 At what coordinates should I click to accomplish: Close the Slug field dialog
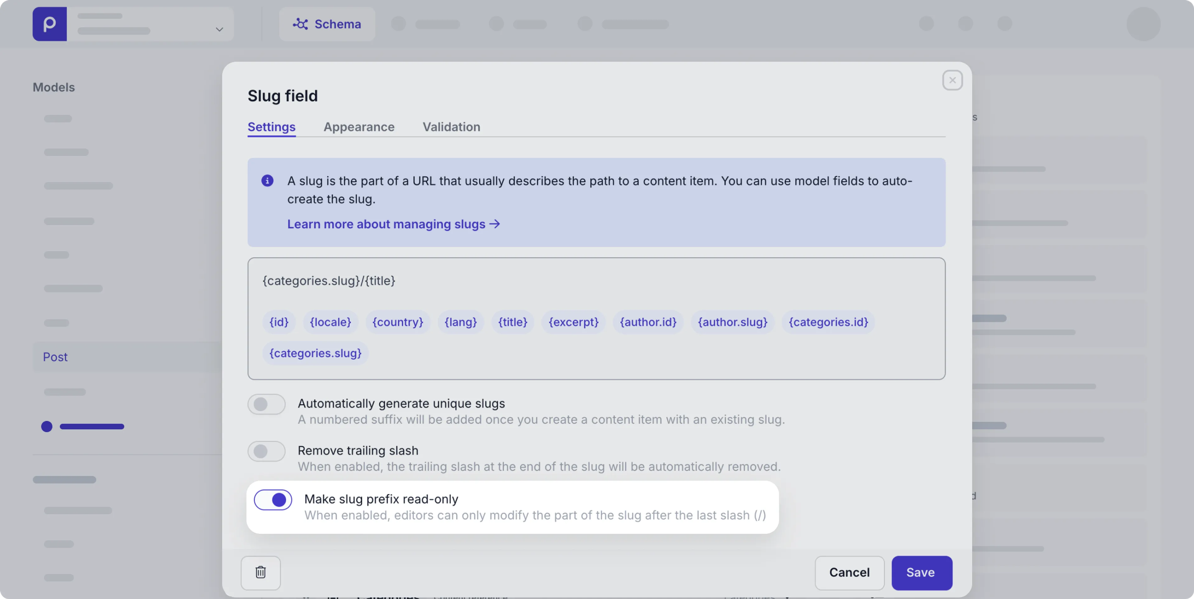tap(952, 80)
